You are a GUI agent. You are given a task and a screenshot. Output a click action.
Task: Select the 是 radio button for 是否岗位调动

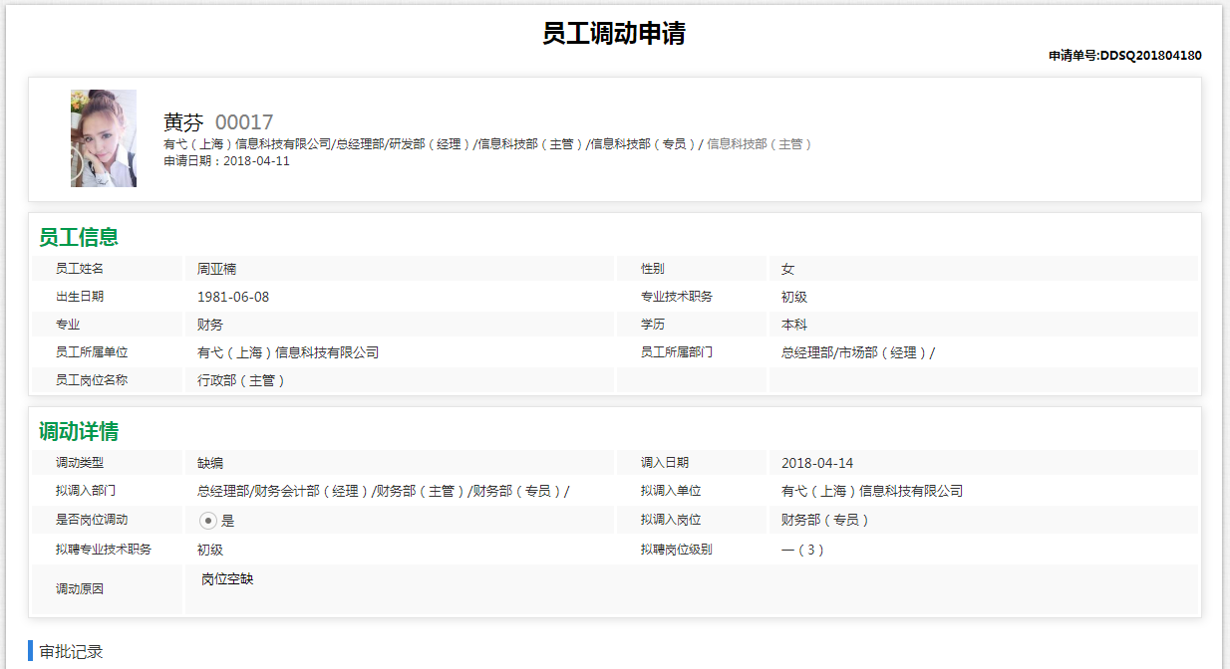click(x=208, y=520)
